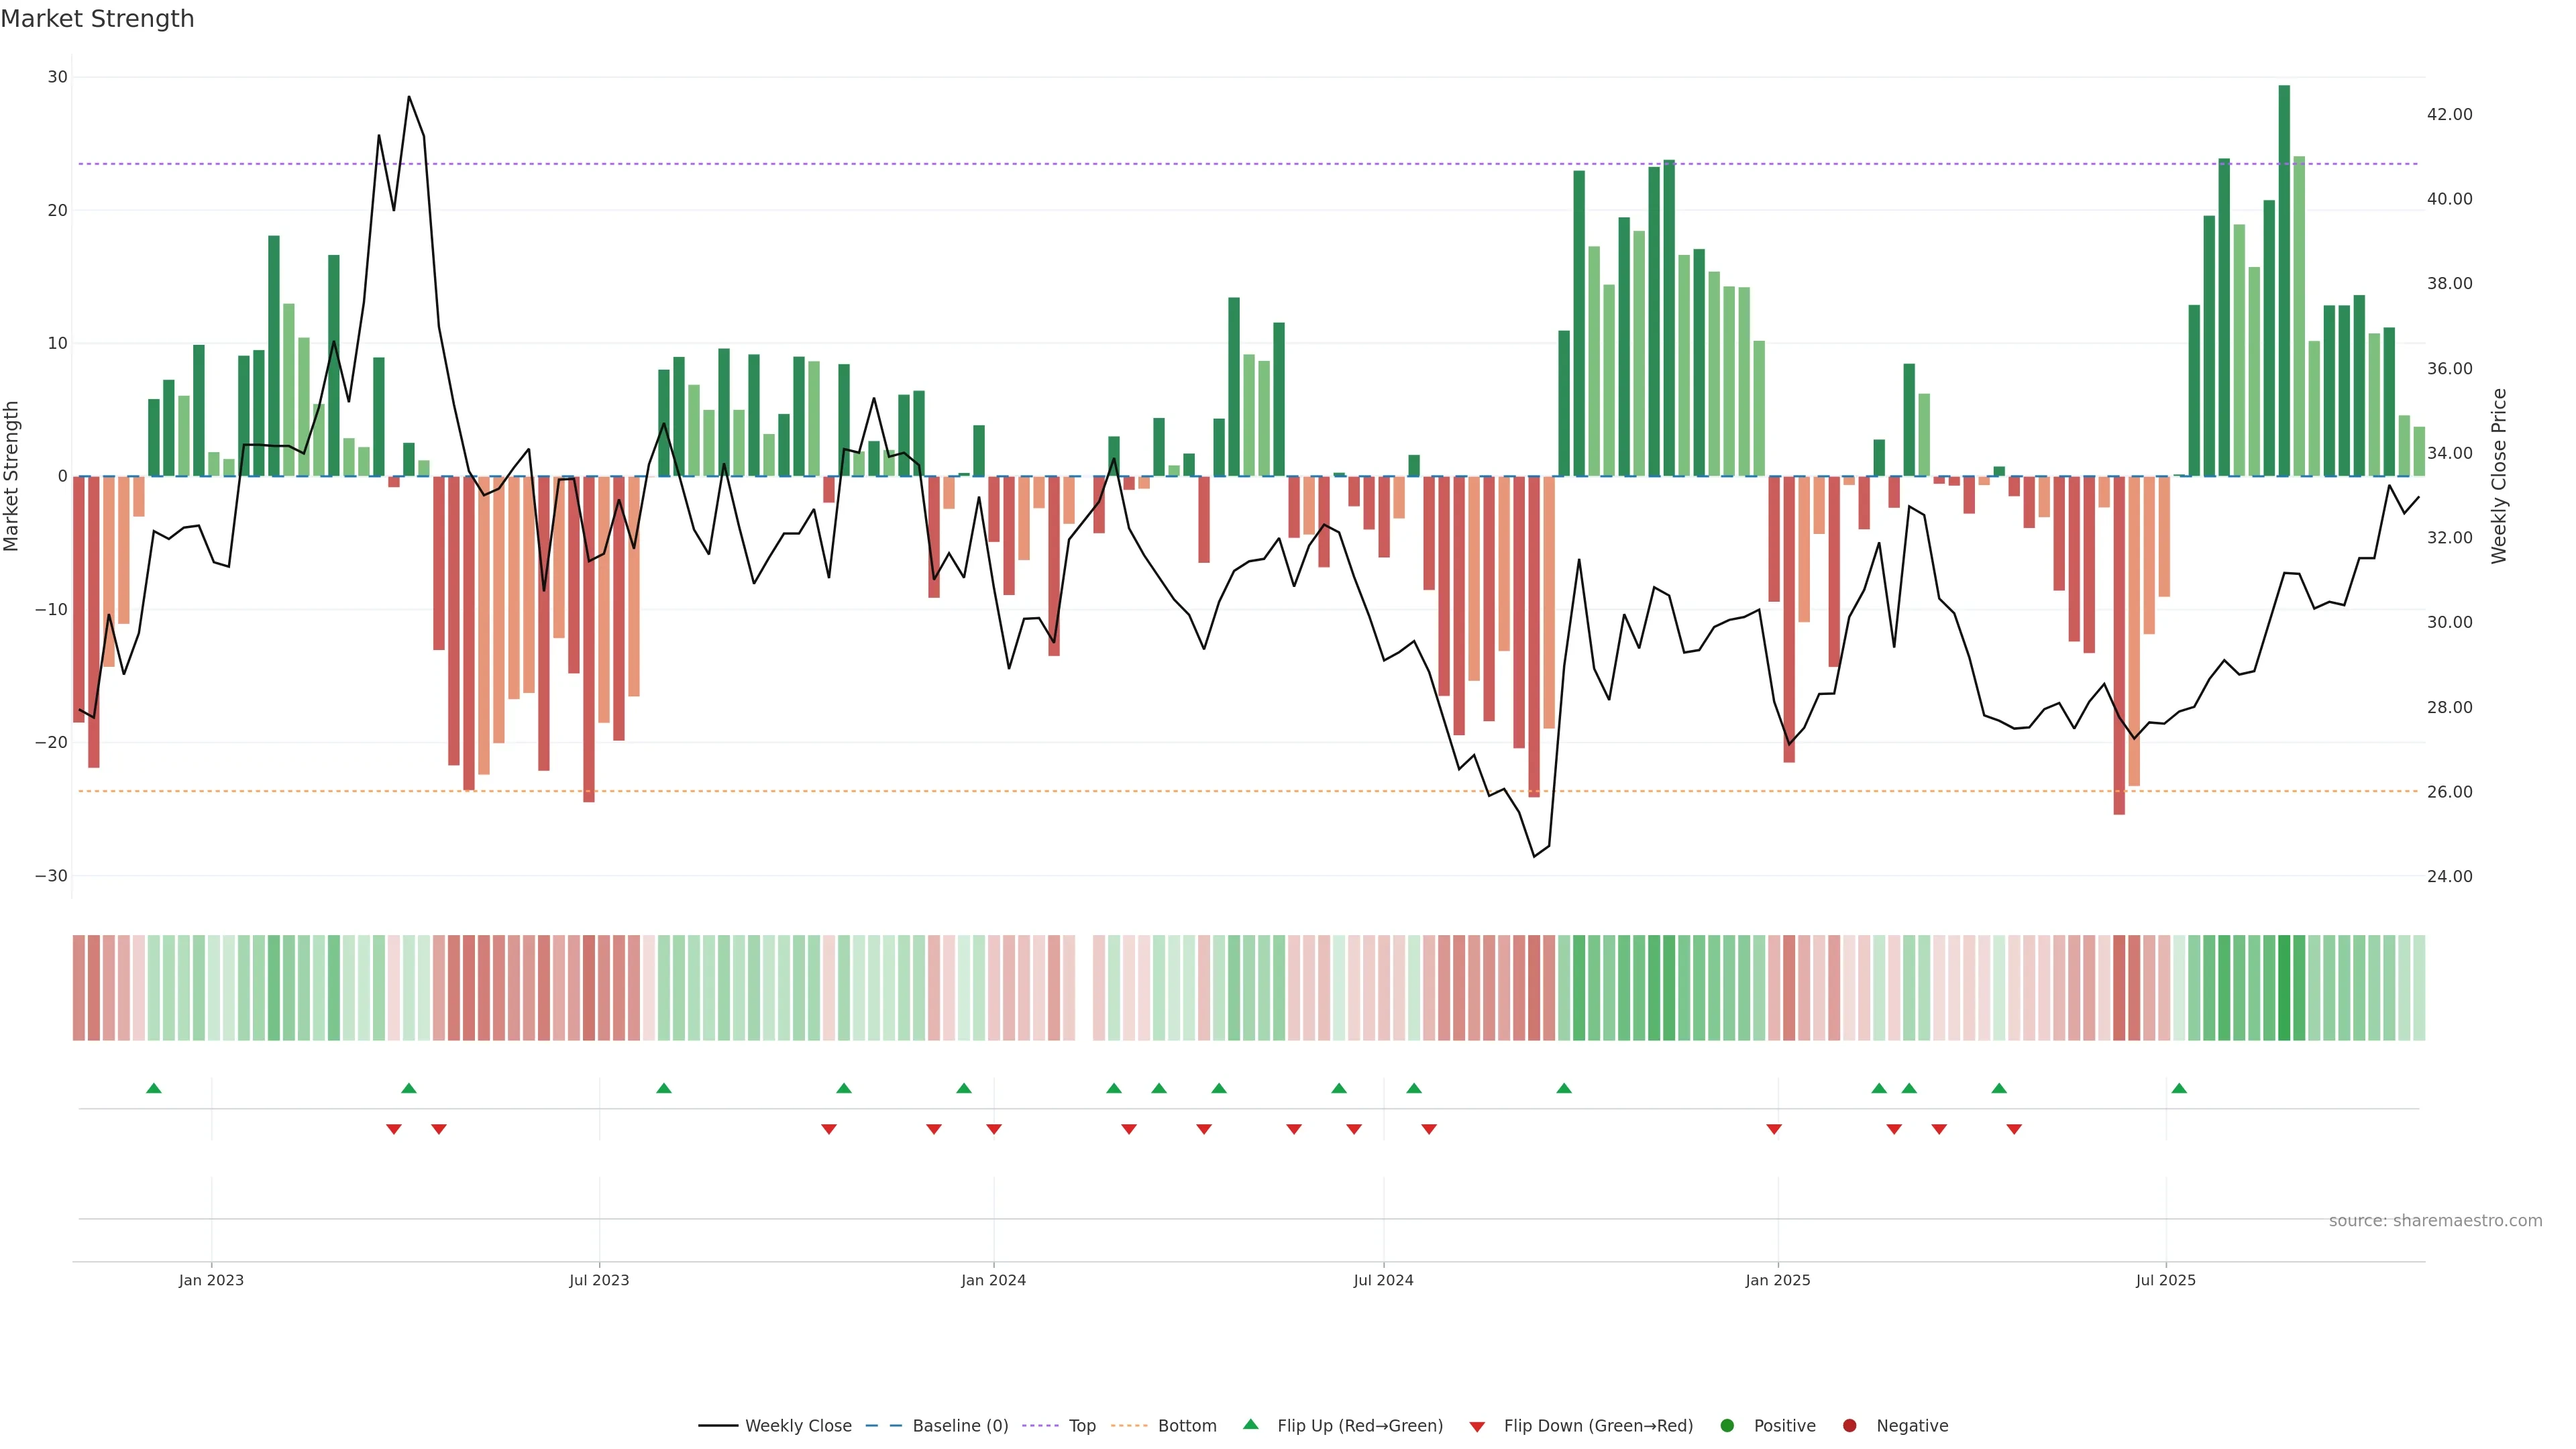
Task: Click the last green flip-up marker near Jul 2025
Action: tap(2179, 1088)
